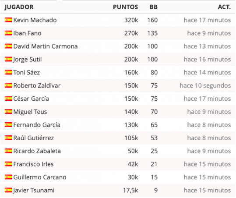Click Javier Tsunami's flag icon
Viewport: 236px width, 198px height.
[8, 190]
